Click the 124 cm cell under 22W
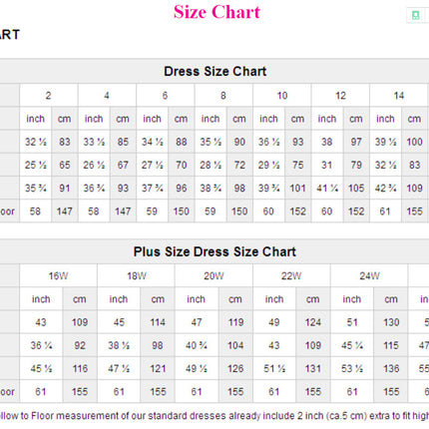 pos(313,322)
